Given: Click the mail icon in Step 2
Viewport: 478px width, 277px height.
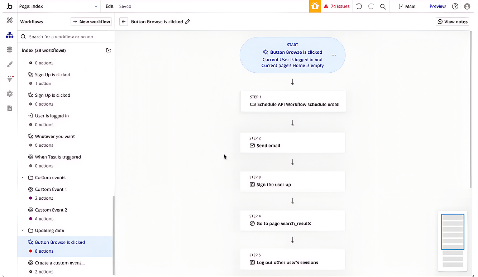Looking at the screenshot, I should coord(252,146).
